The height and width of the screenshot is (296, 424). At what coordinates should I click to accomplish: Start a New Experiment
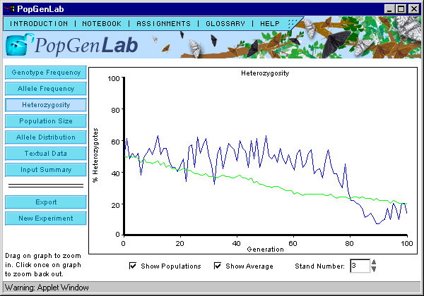pyautogui.click(x=46, y=218)
